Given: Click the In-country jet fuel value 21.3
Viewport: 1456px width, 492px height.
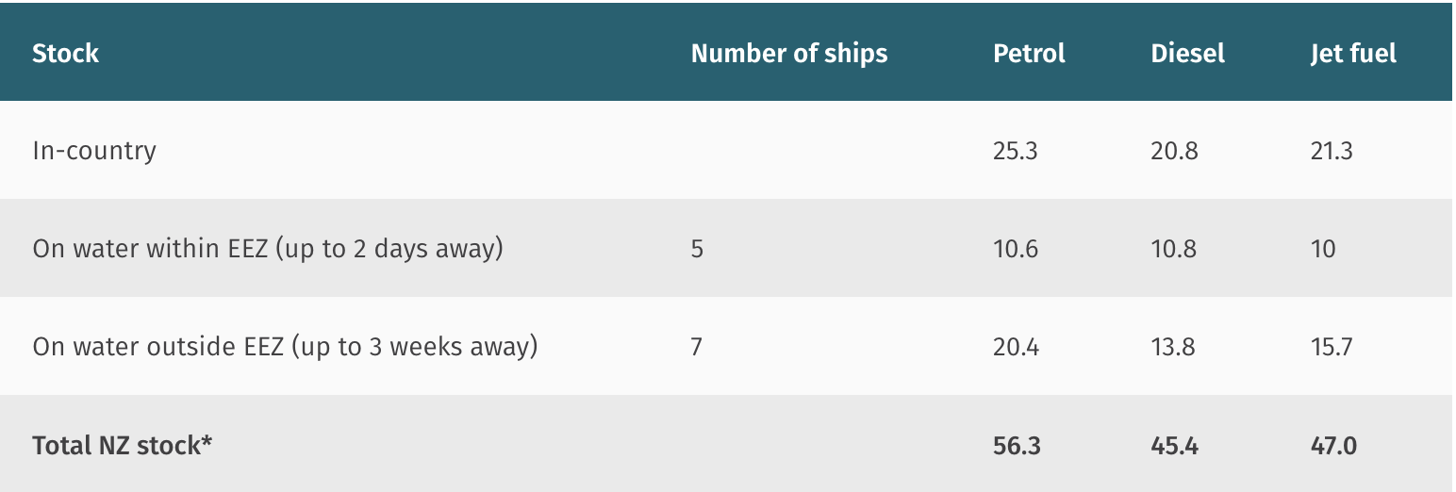Looking at the screenshot, I should [1332, 151].
